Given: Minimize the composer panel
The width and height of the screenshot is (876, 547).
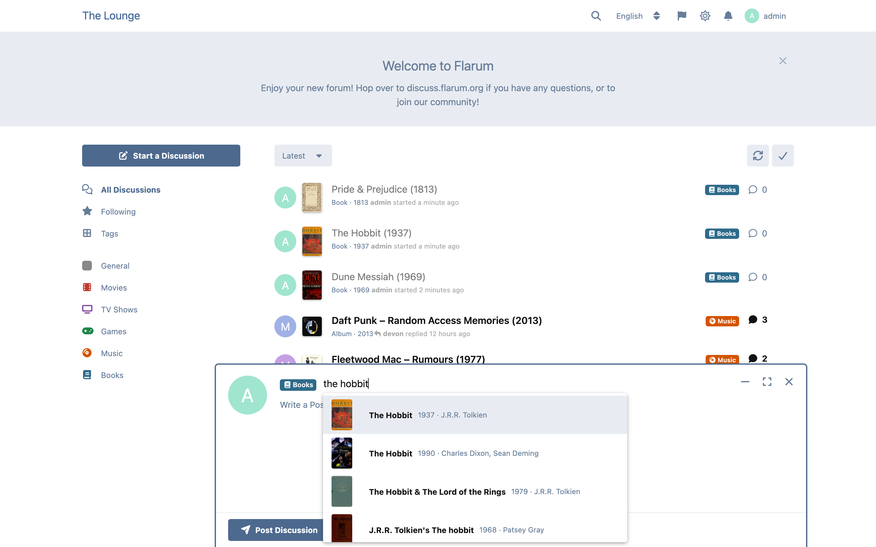Looking at the screenshot, I should point(745,382).
